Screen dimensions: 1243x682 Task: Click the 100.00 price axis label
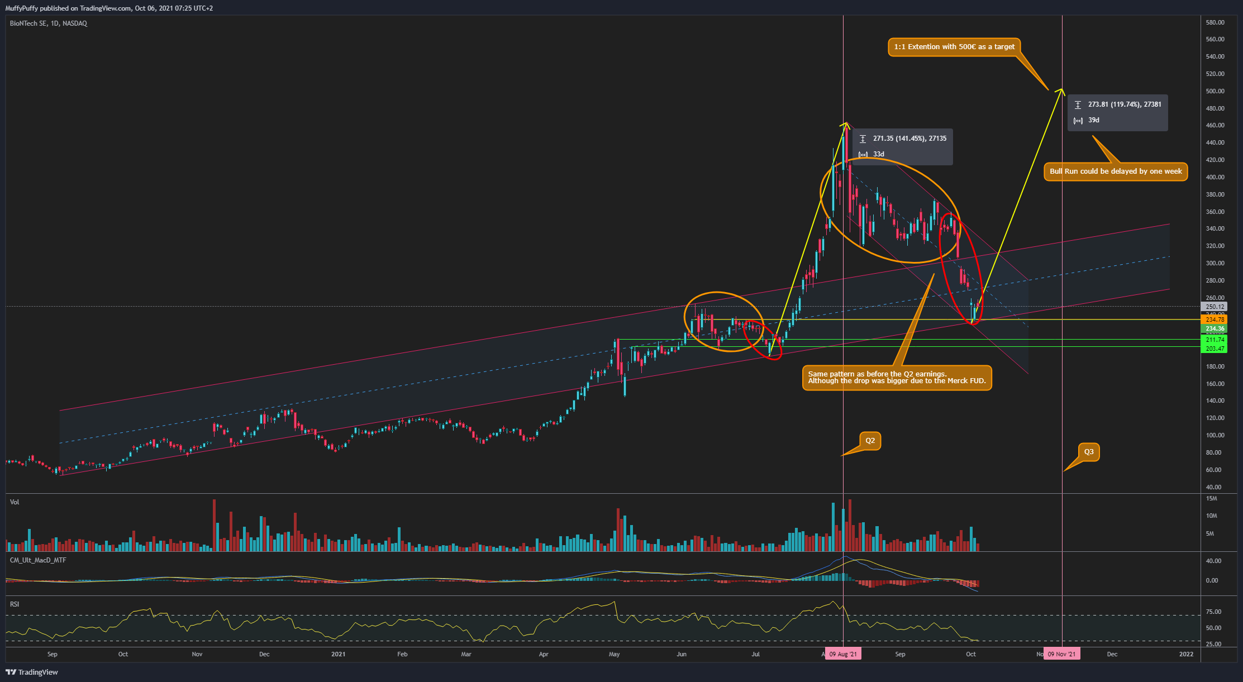coord(1215,435)
